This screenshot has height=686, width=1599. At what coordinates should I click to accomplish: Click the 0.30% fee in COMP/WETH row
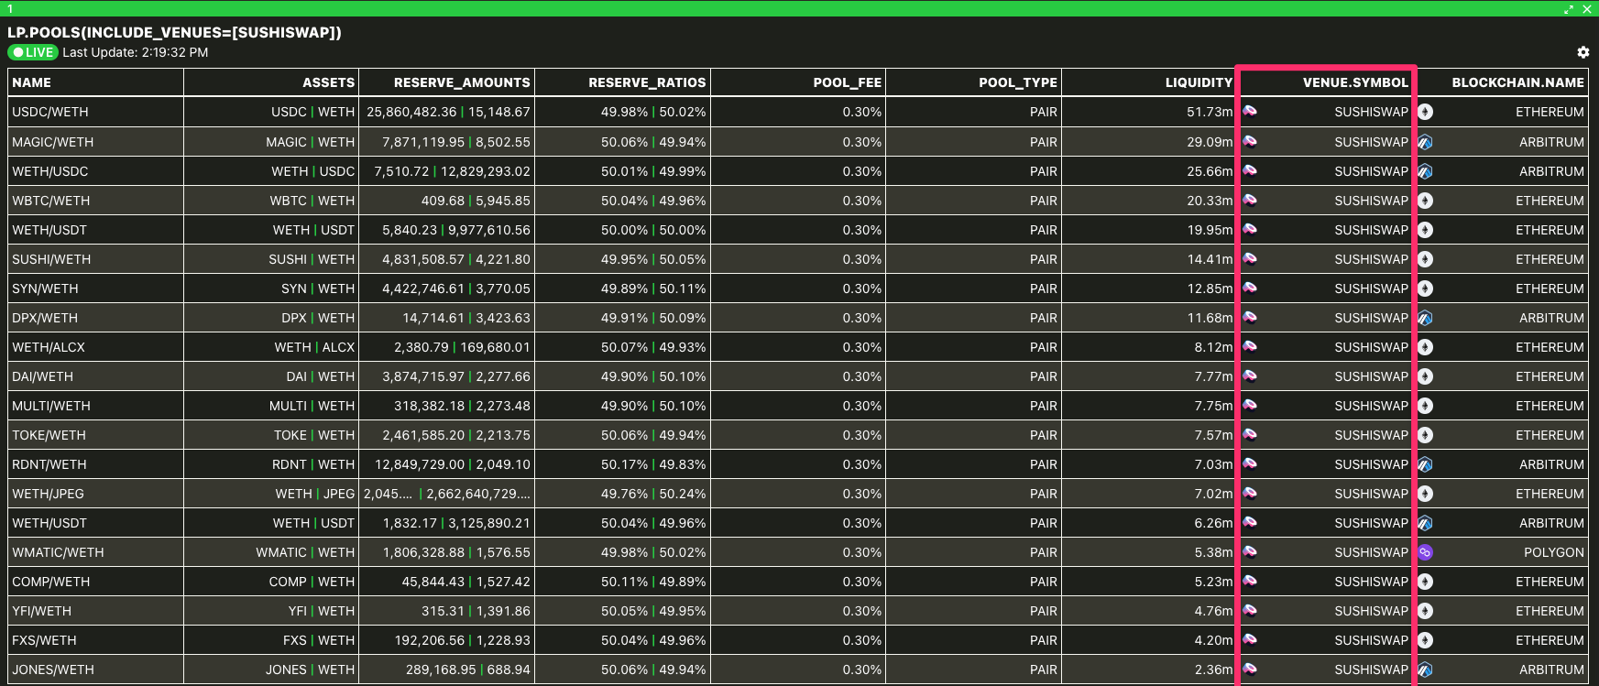[862, 582]
